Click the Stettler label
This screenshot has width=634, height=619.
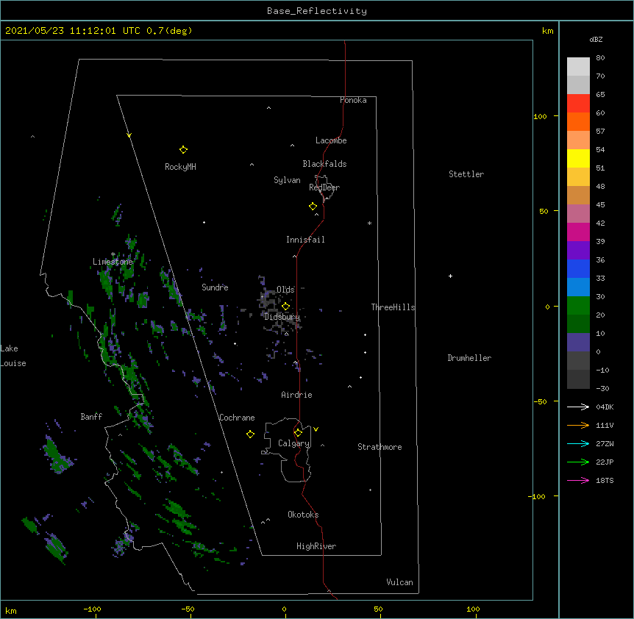click(x=466, y=174)
